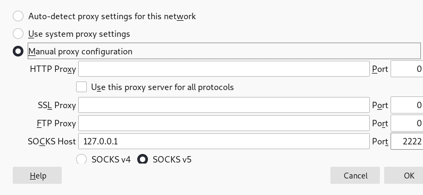
Task: Focus the SOCKS port field showing 2222
Action: pos(407,141)
